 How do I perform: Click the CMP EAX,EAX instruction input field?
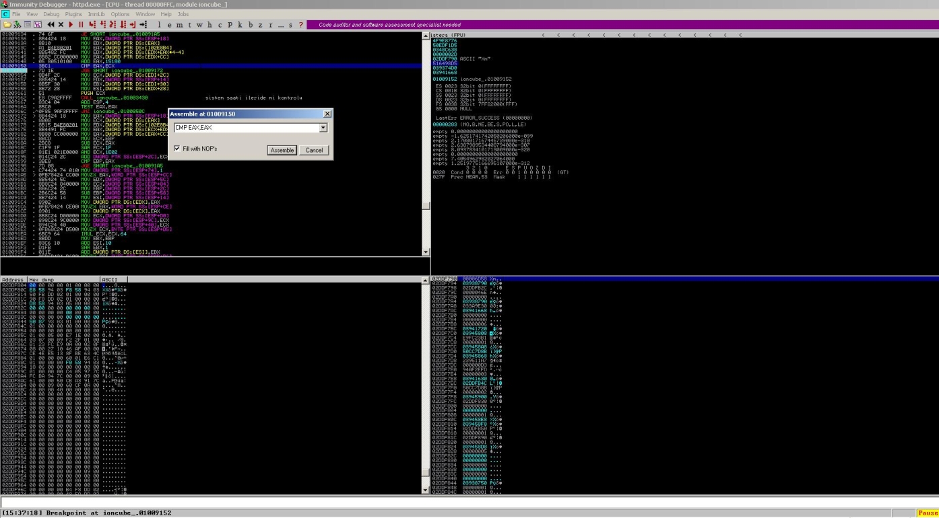coord(246,128)
